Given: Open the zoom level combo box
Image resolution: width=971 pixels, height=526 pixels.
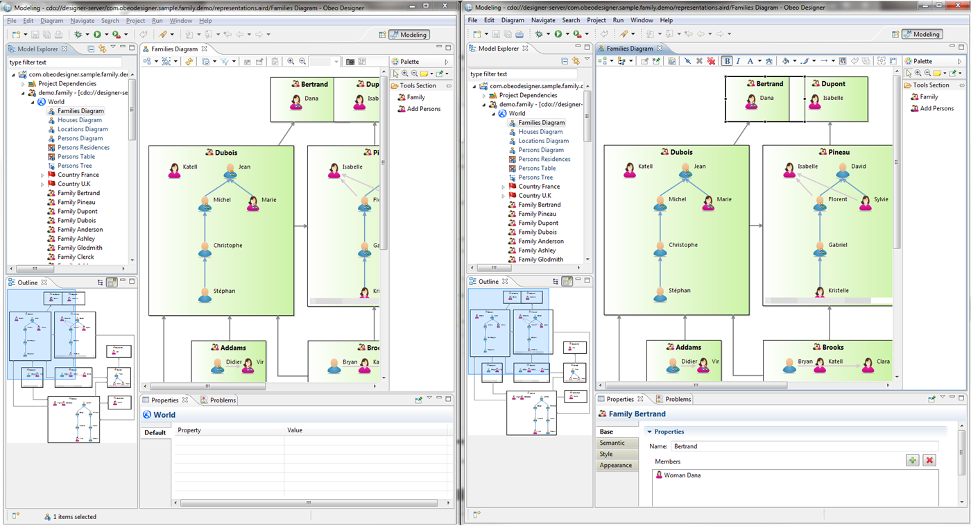Looking at the screenshot, I should point(324,60).
